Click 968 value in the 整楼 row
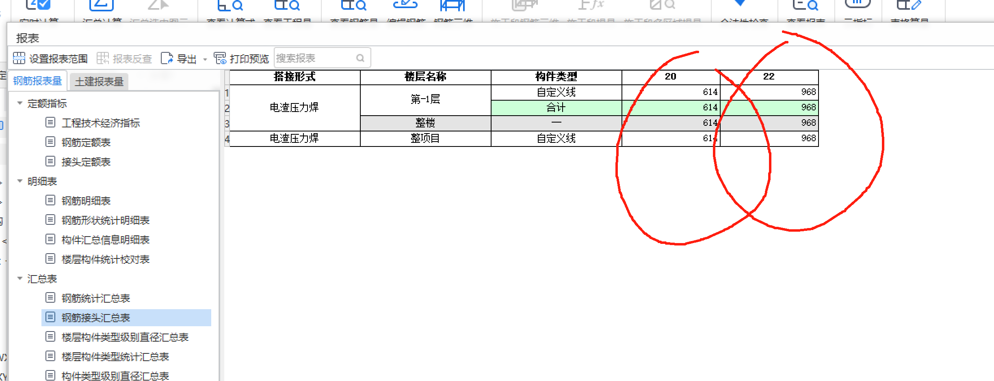This screenshot has height=381, width=994. pyautogui.click(x=808, y=123)
